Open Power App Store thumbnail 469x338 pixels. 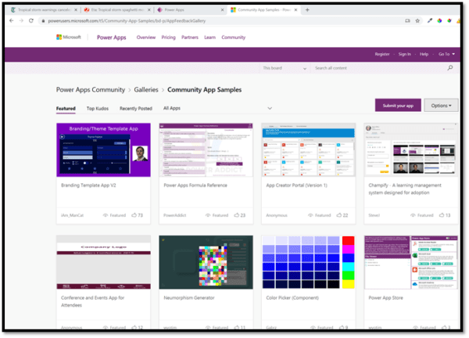point(411,262)
